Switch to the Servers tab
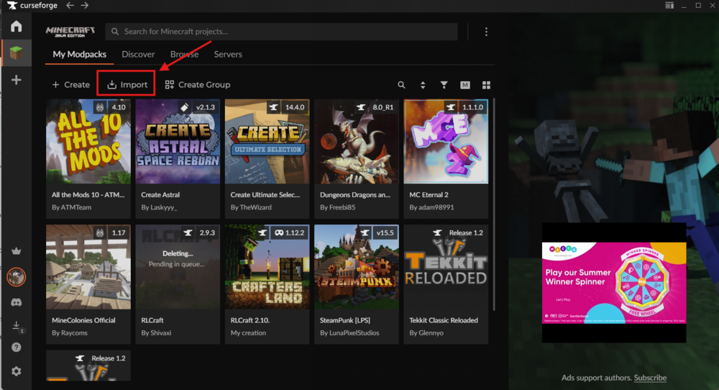This screenshot has width=719, height=390. (228, 55)
